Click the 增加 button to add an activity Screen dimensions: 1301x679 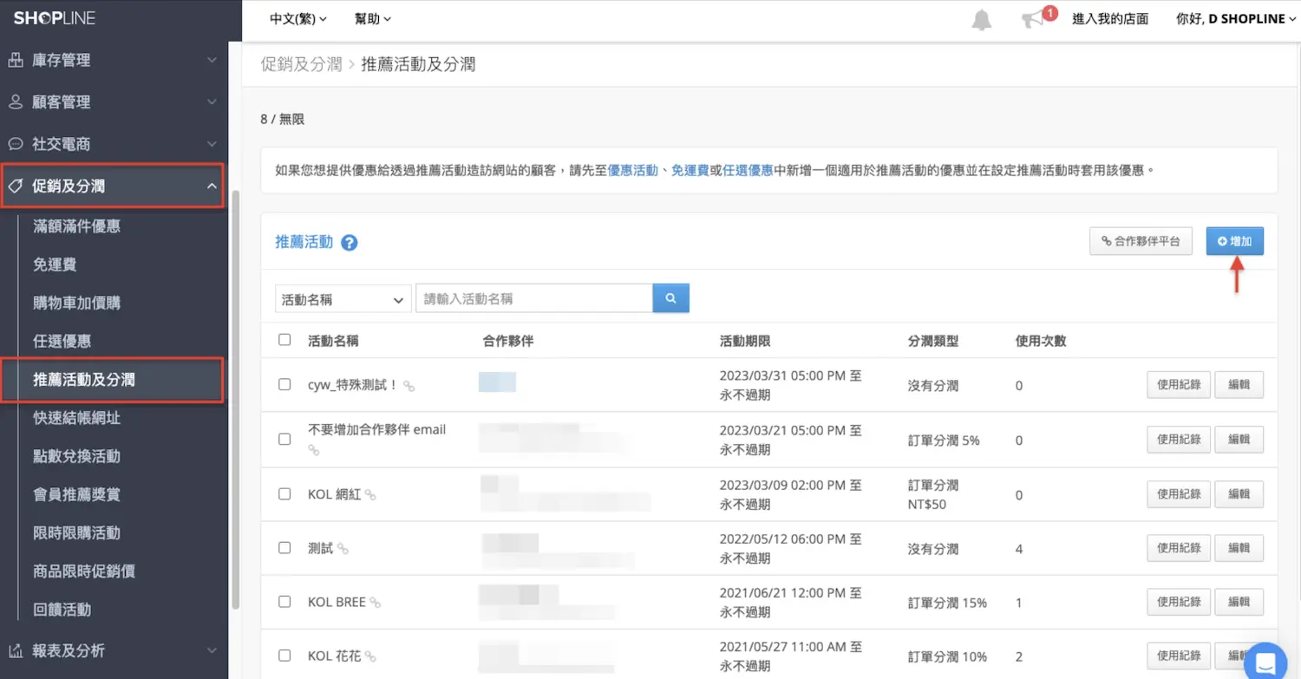coord(1233,241)
